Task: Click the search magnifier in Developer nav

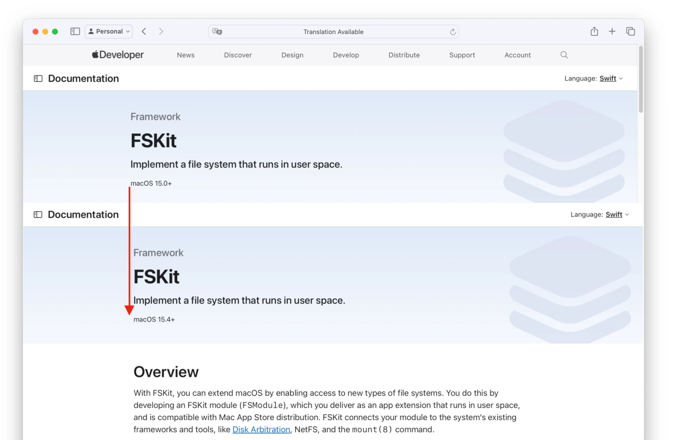Action: pos(564,55)
